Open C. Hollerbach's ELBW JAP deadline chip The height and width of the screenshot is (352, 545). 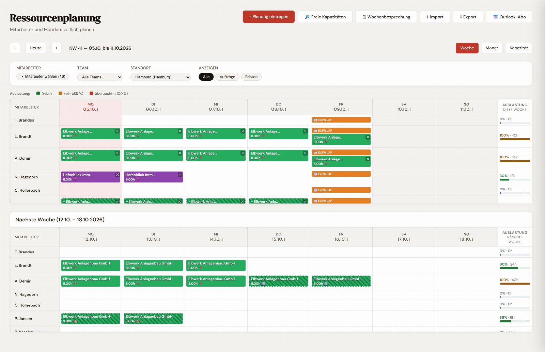(x=341, y=190)
